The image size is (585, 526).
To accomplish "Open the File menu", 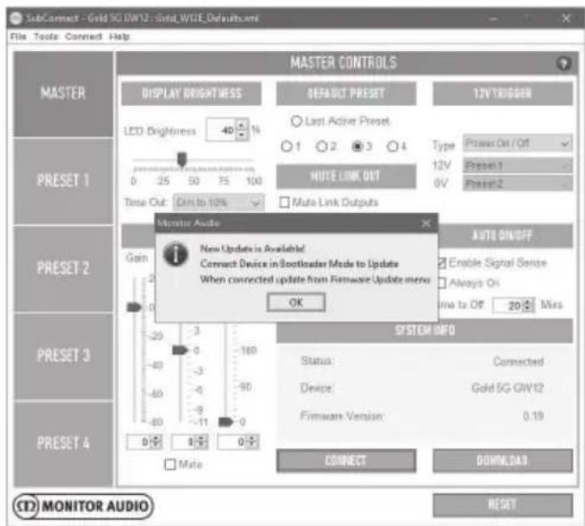I will point(18,37).
